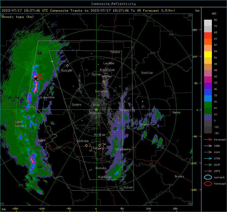227x212 pixels.
Task: Click the Lacombe town label
Action: coord(109,63)
